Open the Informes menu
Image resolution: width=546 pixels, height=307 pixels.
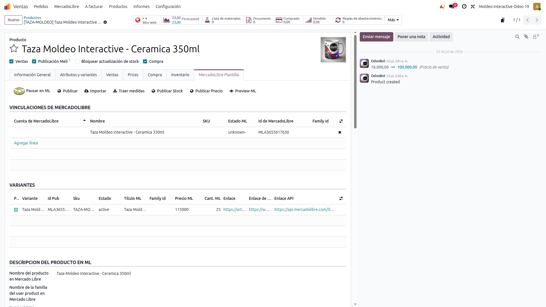coord(141,6)
